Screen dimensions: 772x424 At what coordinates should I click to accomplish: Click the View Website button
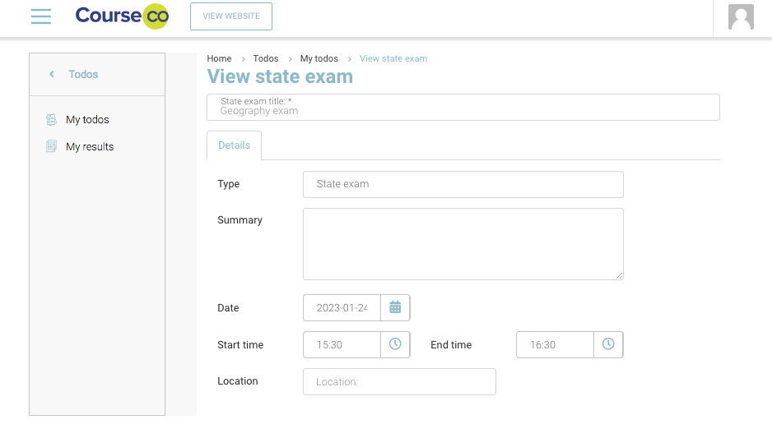pos(231,16)
